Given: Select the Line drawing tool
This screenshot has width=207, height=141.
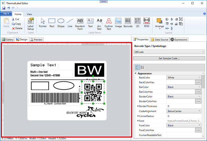Looking at the screenshot, I should 70,23.
